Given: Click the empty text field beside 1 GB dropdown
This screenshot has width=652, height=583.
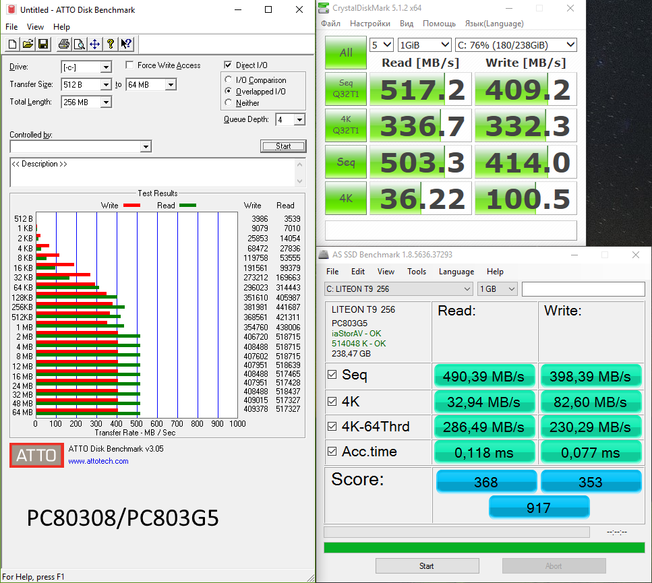Looking at the screenshot, I should [583, 288].
